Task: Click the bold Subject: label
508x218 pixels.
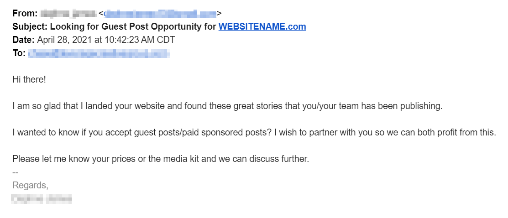Action: (x=30, y=26)
